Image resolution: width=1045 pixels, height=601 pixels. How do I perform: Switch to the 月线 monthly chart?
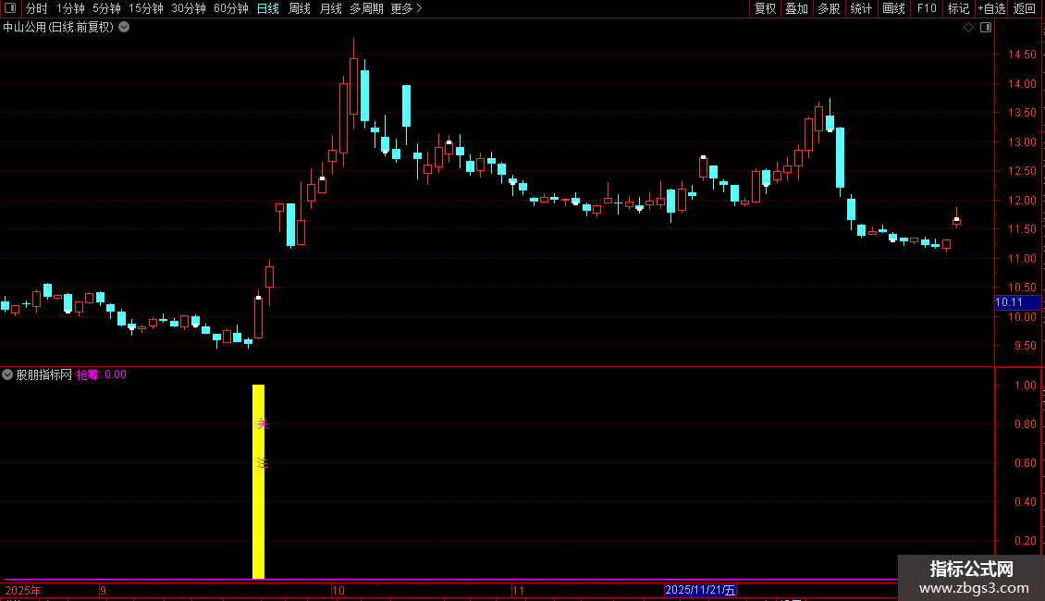pos(330,8)
